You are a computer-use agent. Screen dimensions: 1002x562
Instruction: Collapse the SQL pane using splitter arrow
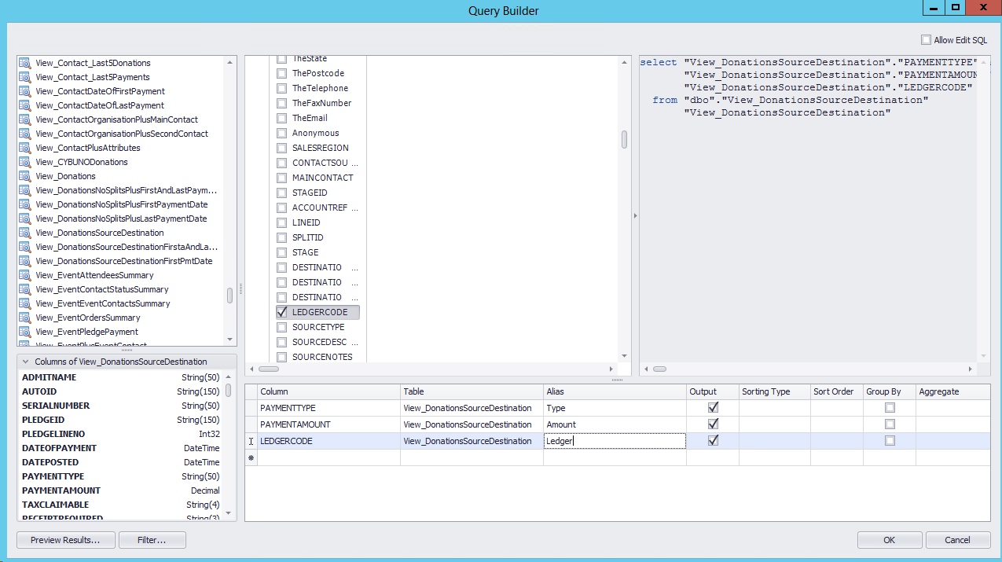[634, 214]
